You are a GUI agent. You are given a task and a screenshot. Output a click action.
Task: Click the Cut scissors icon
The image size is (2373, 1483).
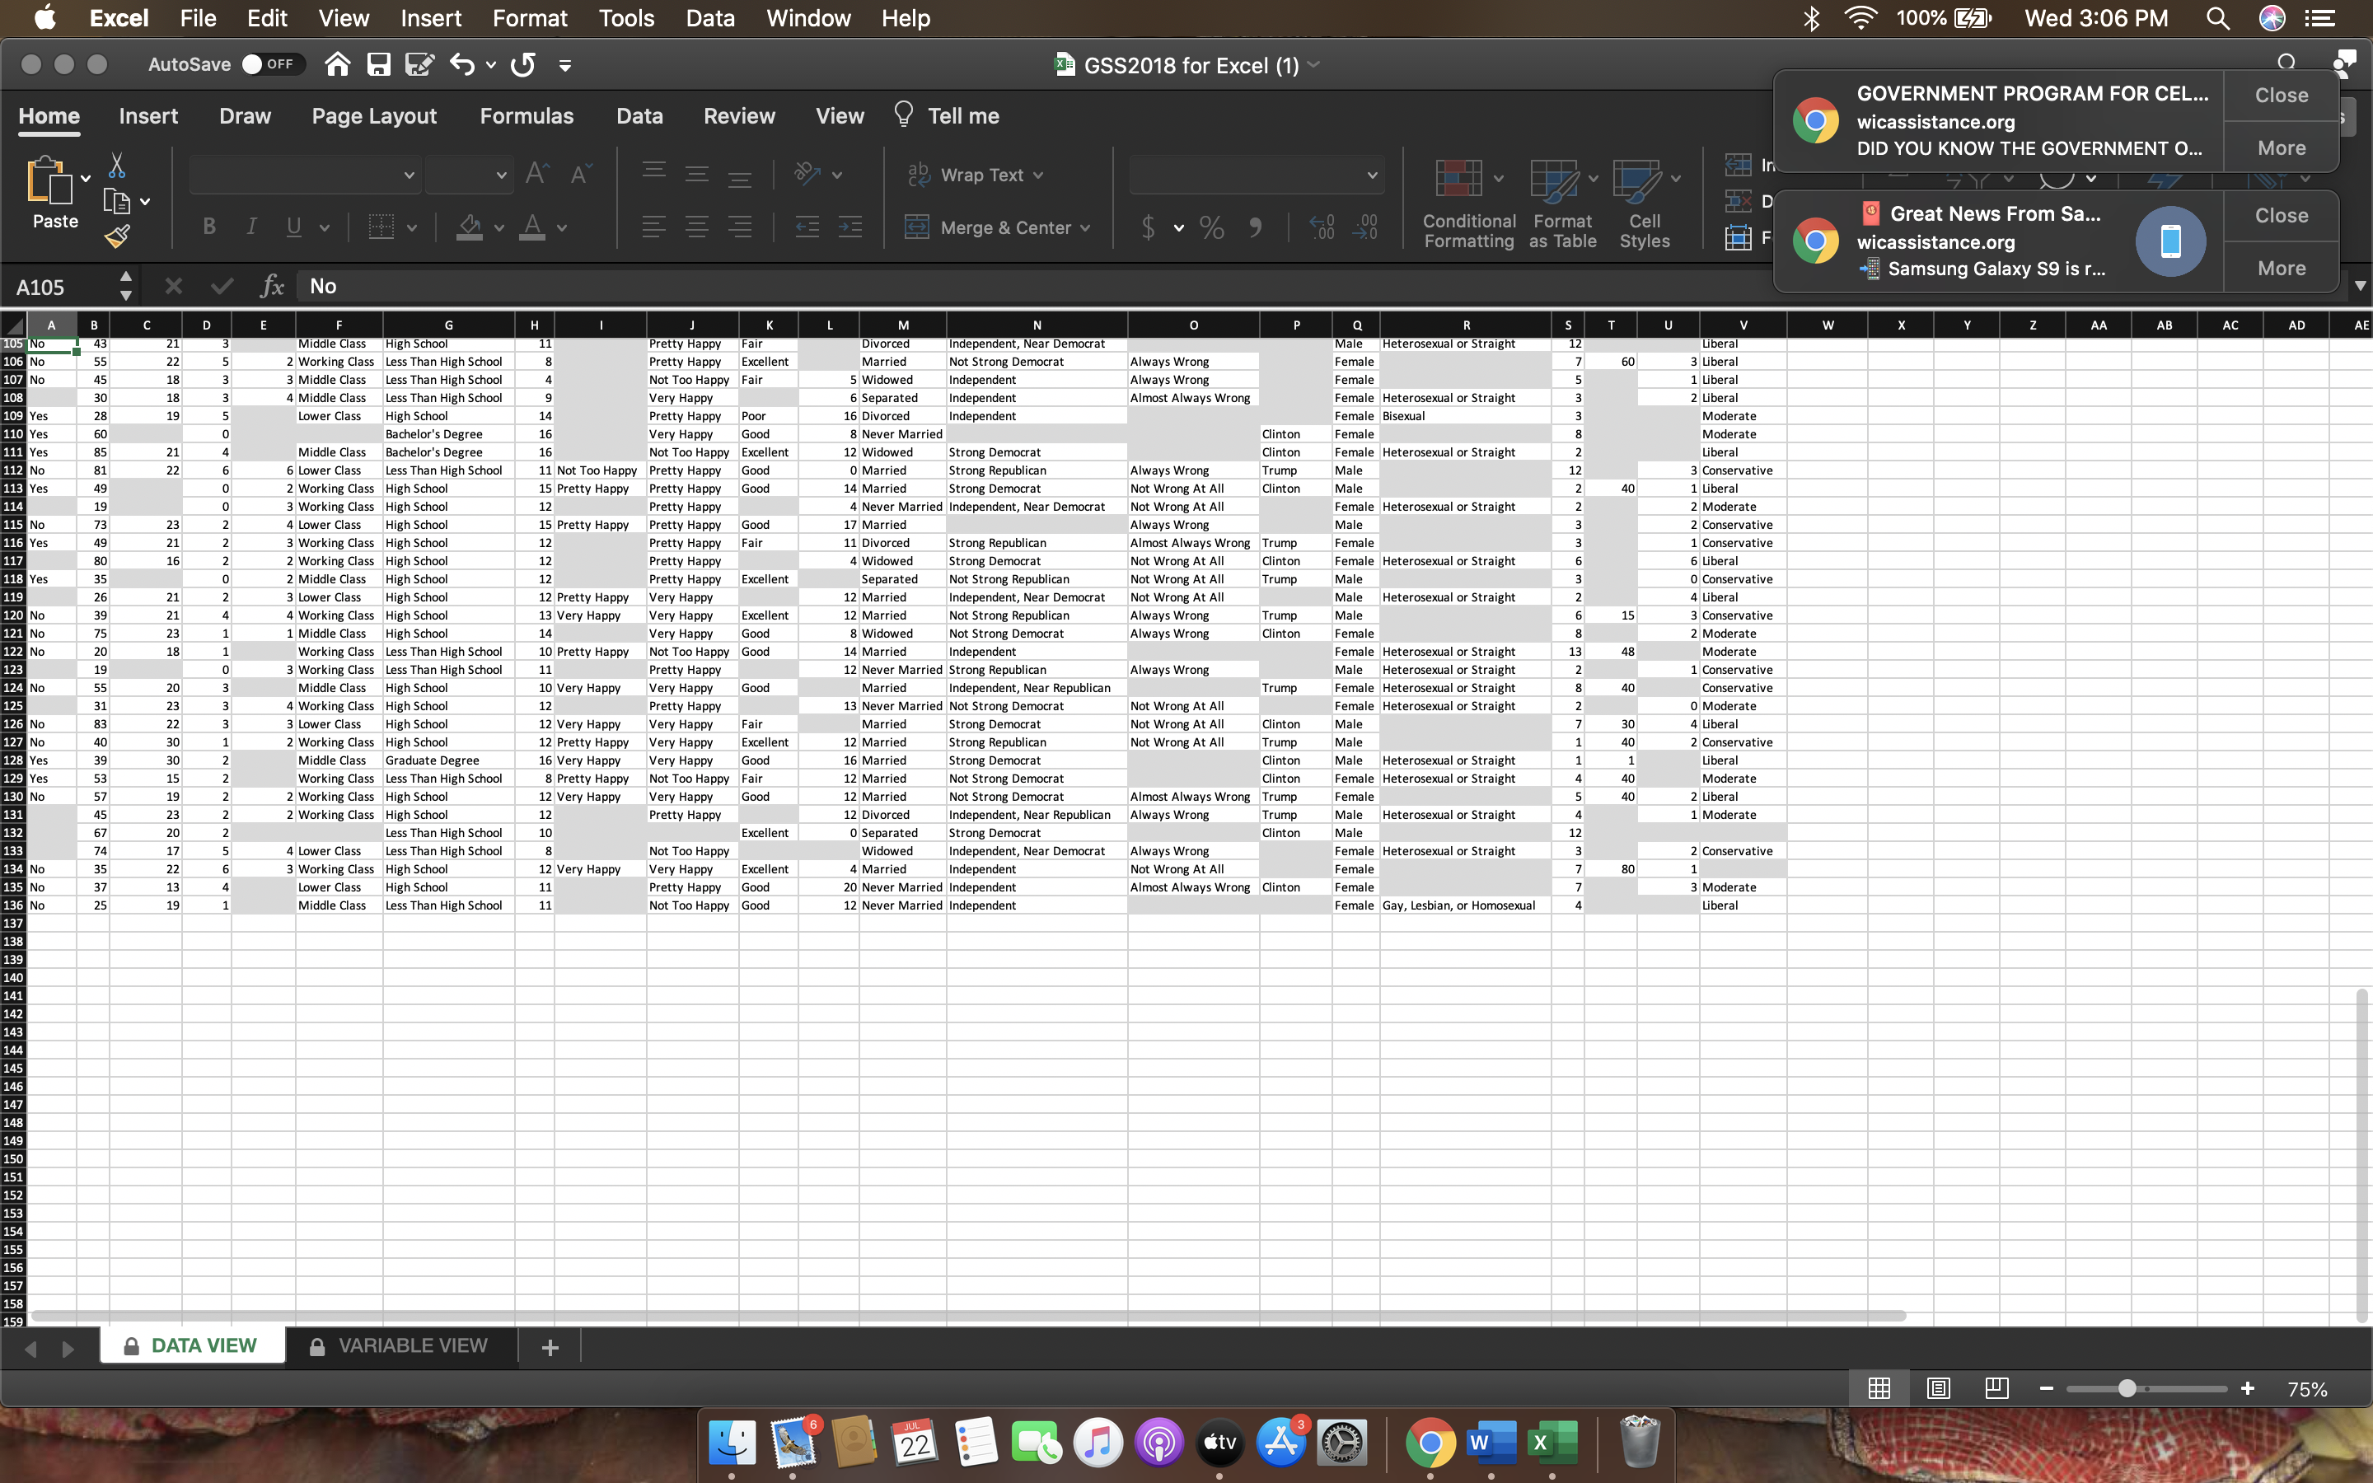click(x=117, y=165)
